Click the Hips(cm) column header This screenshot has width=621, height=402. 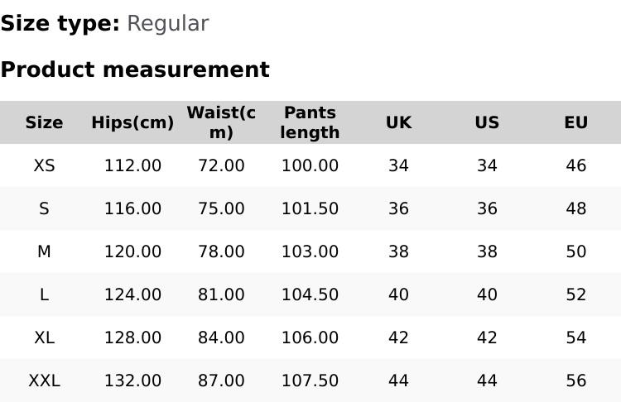132,122
